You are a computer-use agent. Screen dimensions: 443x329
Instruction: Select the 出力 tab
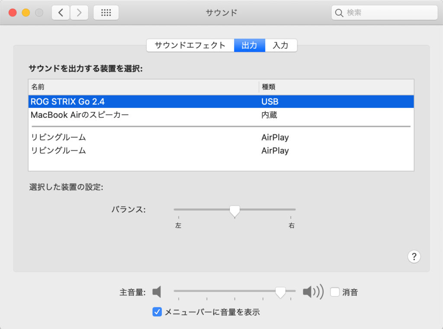click(x=250, y=45)
